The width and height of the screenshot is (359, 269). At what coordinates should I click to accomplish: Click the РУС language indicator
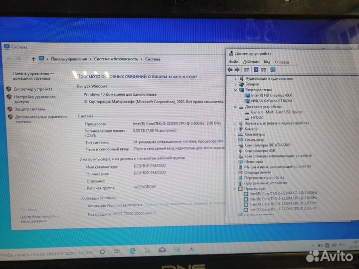point(342,245)
